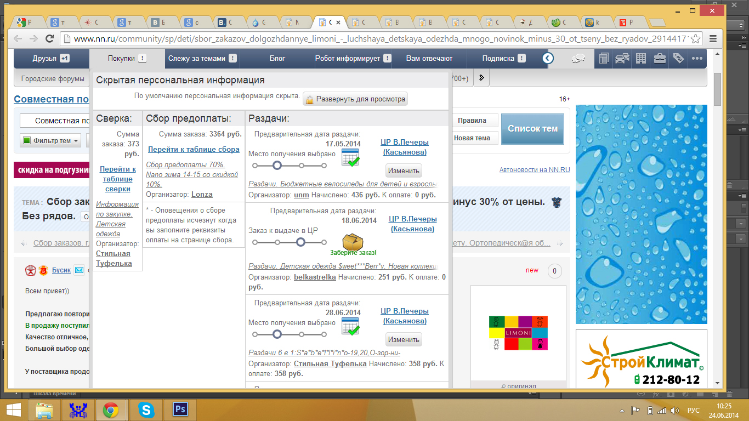
Task: Click the Список тем button
Action: pos(532,129)
